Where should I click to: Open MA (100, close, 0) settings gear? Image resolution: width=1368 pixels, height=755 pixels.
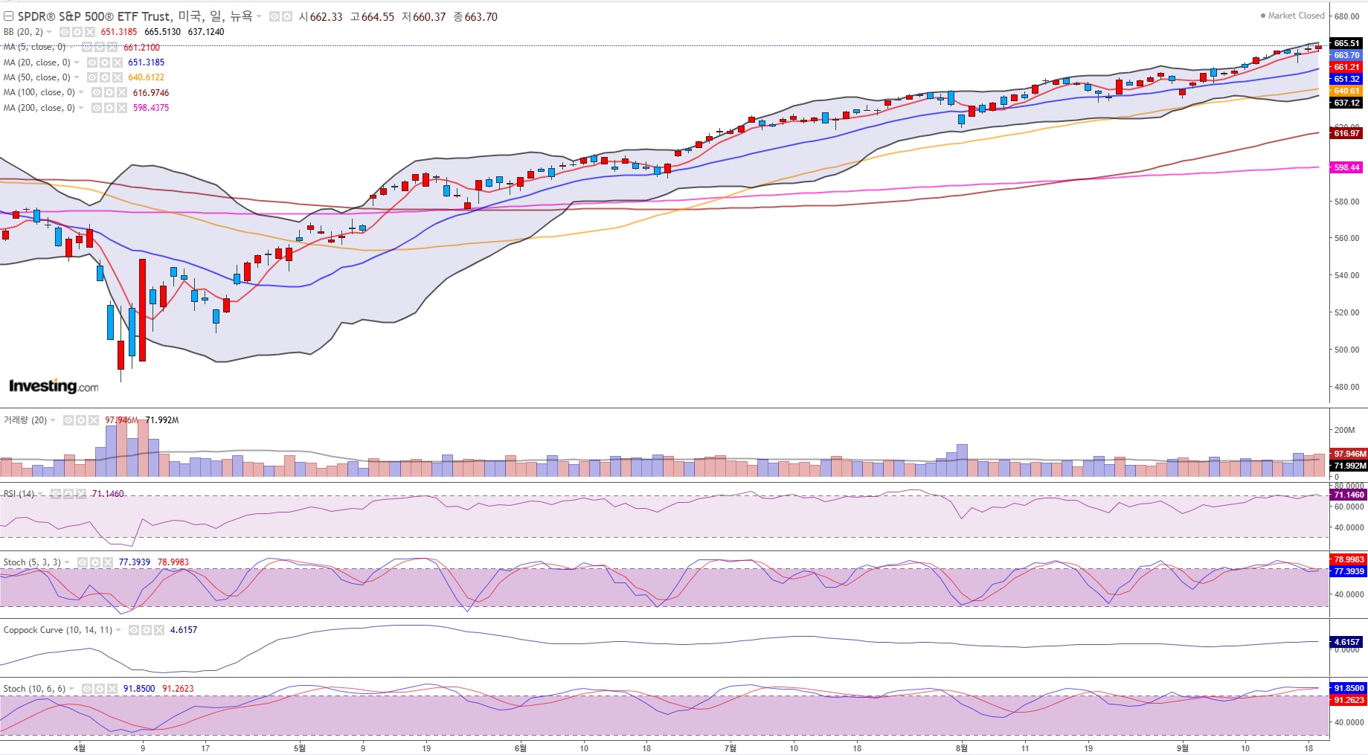pyautogui.click(x=109, y=92)
